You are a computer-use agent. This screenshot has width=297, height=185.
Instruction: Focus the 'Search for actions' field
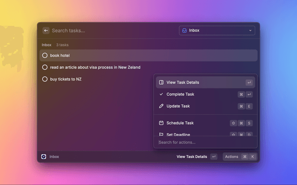tap(204, 142)
